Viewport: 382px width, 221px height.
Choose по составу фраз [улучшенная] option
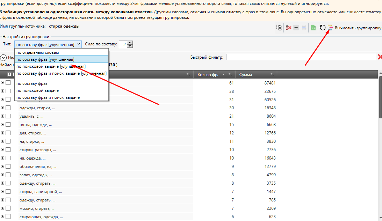pos(62,59)
